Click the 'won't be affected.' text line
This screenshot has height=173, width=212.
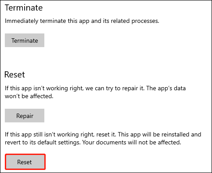point(29,96)
